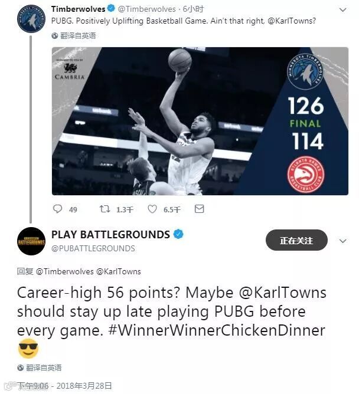Open the direct message envelope icon
Screen dimensions: 359x394
click(199, 209)
